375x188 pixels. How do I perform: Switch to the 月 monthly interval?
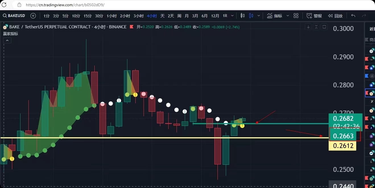point(187,16)
